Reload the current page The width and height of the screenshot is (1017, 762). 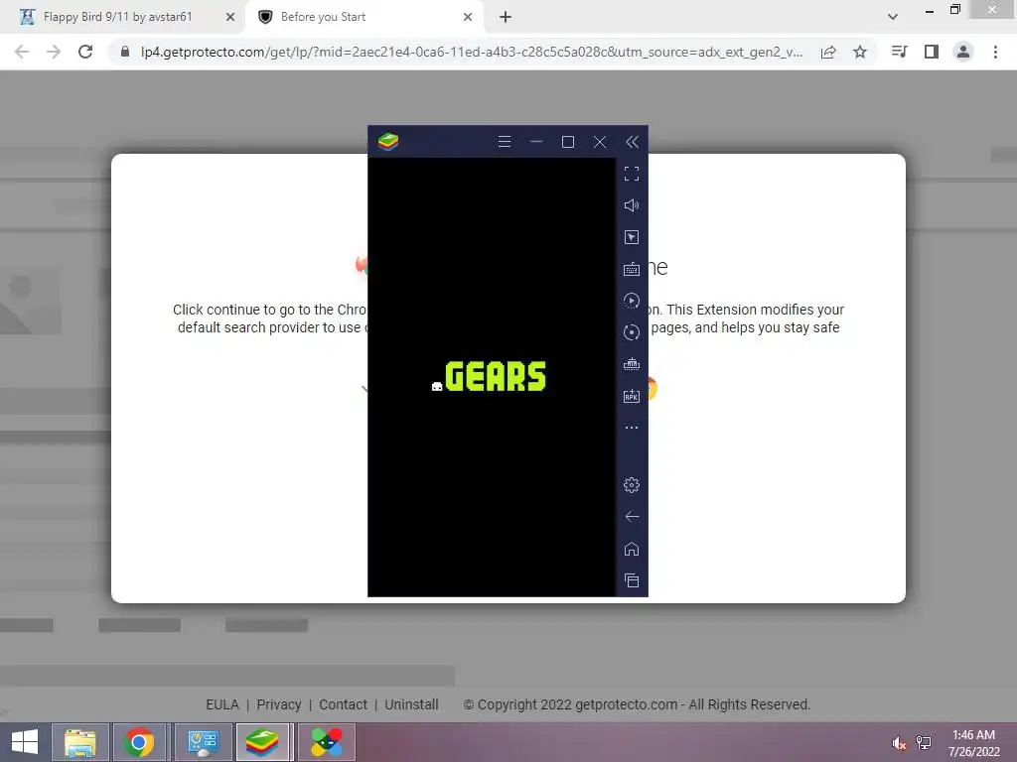click(x=85, y=52)
